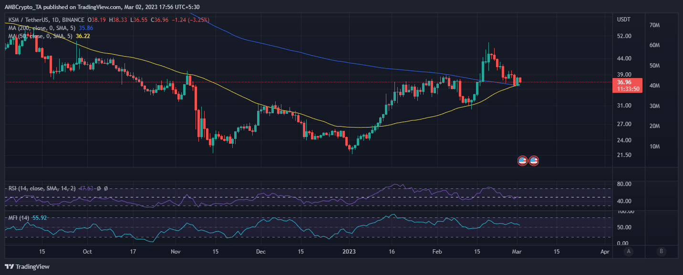Click the 2023 label on time axis

[350, 251]
